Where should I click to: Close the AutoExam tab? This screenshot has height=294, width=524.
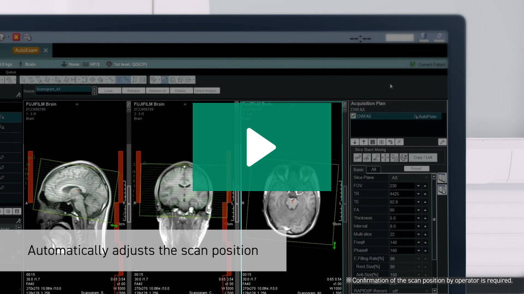click(x=46, y=50)
